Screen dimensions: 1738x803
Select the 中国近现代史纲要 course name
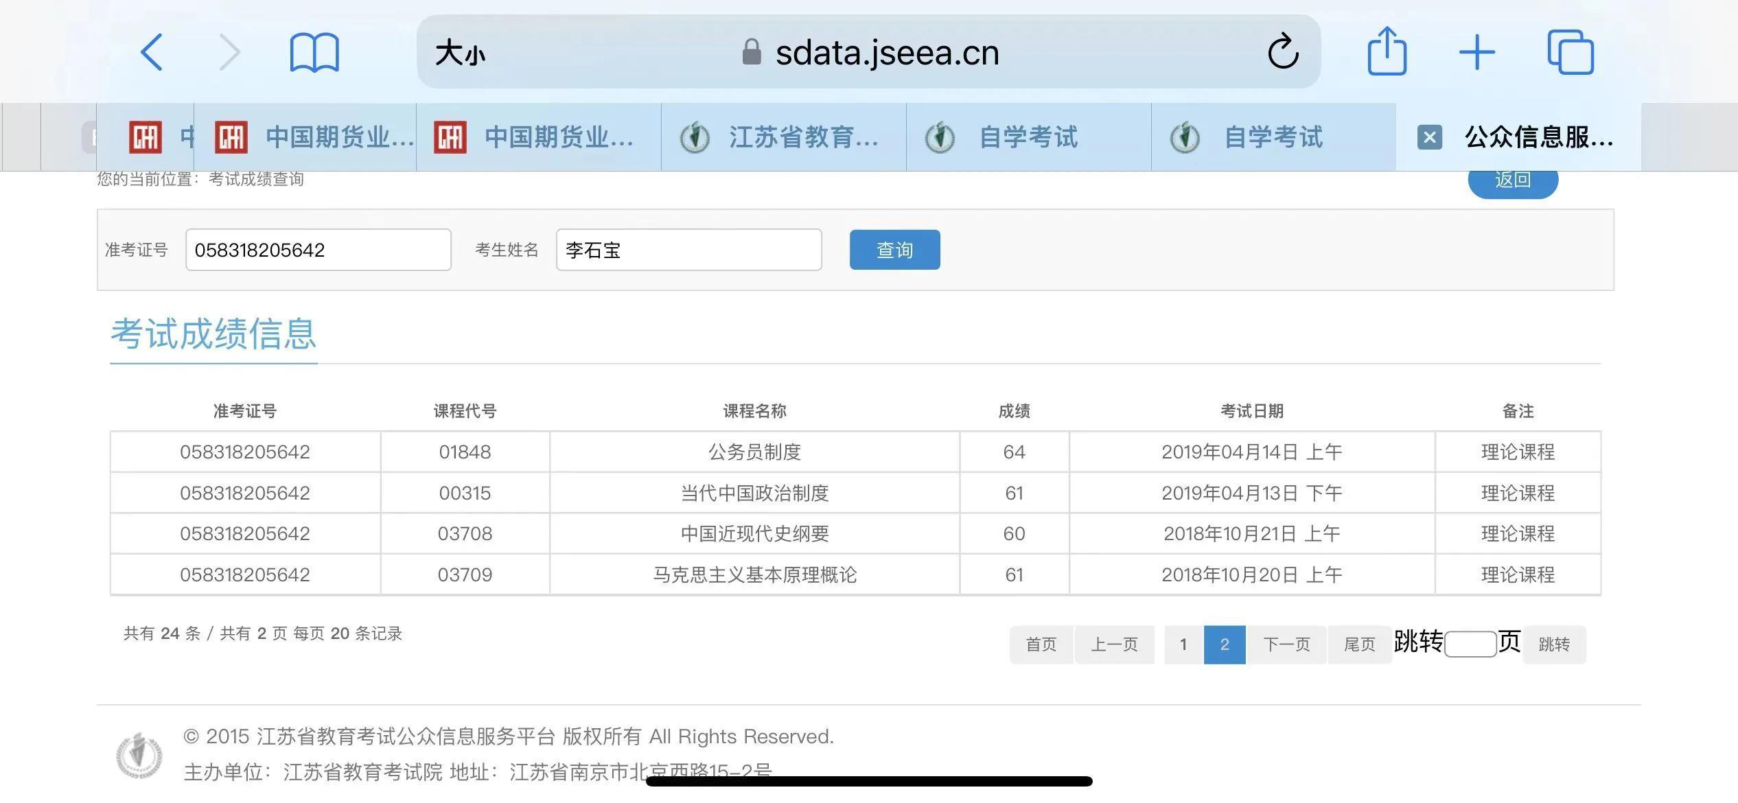click(x=755, y=534)
